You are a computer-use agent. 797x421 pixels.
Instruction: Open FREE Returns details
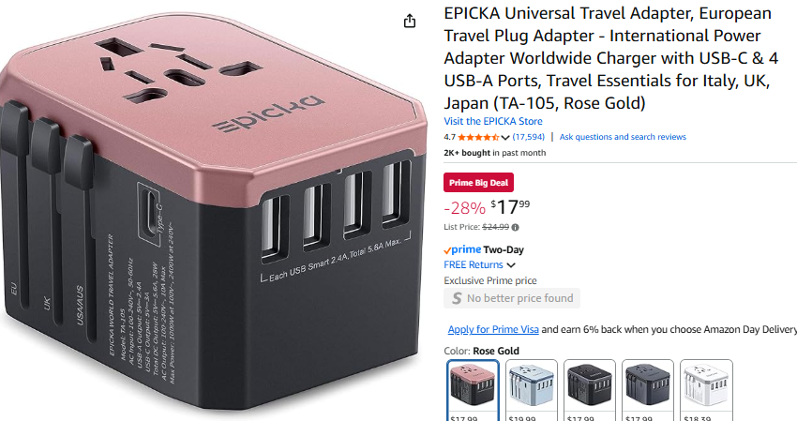474,265
